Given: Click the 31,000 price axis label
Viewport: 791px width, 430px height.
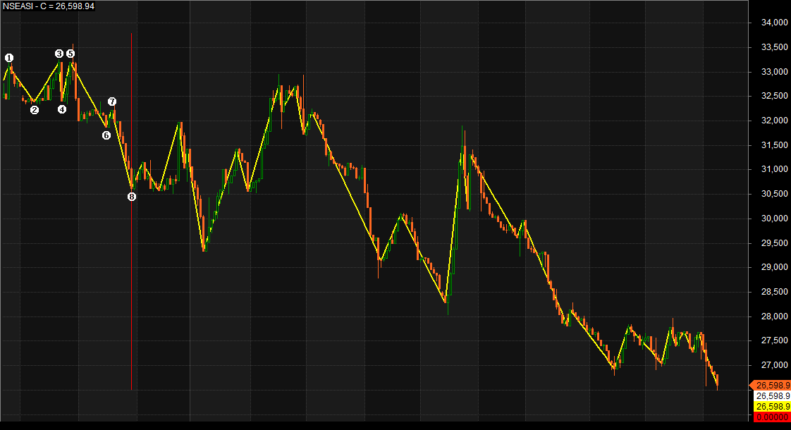Looking at the screenshot, I should point(774,170).
